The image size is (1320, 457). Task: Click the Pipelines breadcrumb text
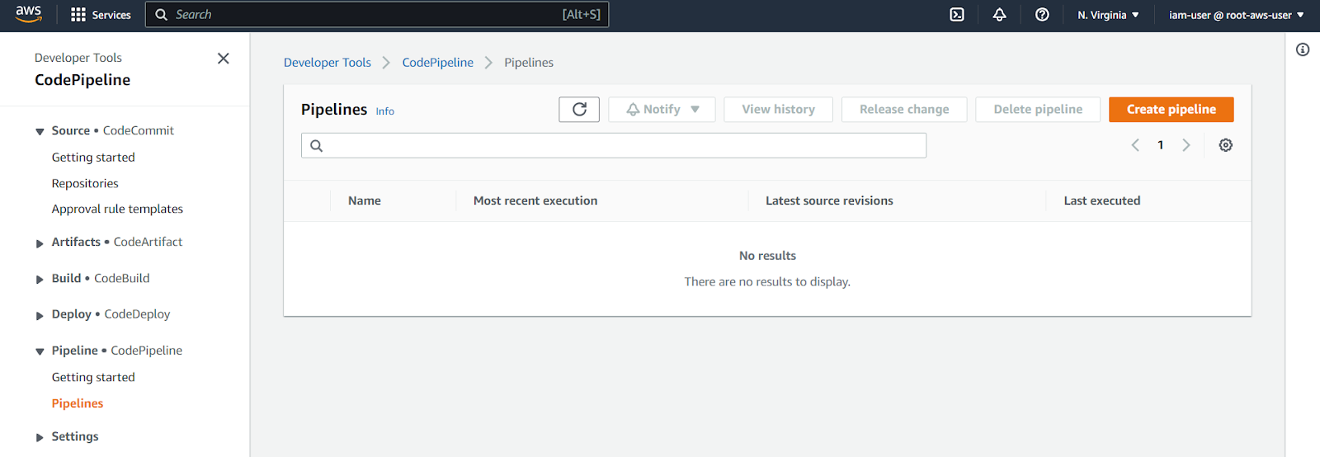pos(529,63)
